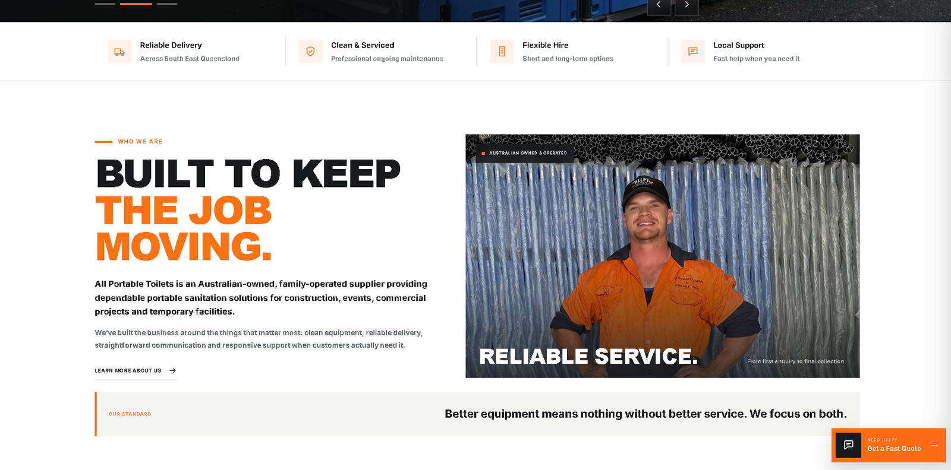
Task: Click the Local Support chat icon
Action: [x=692, y=52]
